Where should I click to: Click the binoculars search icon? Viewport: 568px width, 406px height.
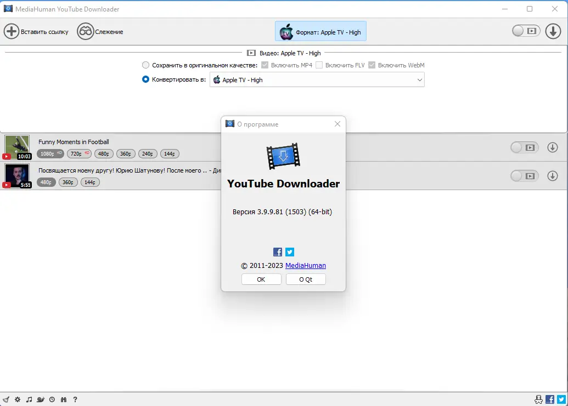64,399
